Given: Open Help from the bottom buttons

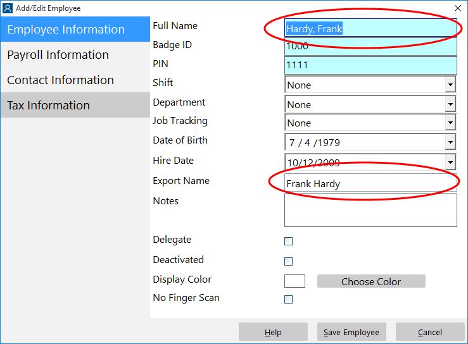Looking at the screenshot, I should [273, 332].
